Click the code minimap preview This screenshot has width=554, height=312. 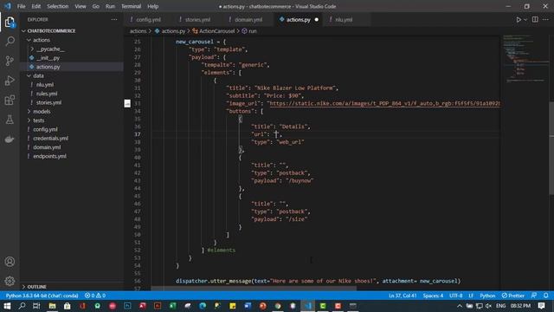point(525,58)
